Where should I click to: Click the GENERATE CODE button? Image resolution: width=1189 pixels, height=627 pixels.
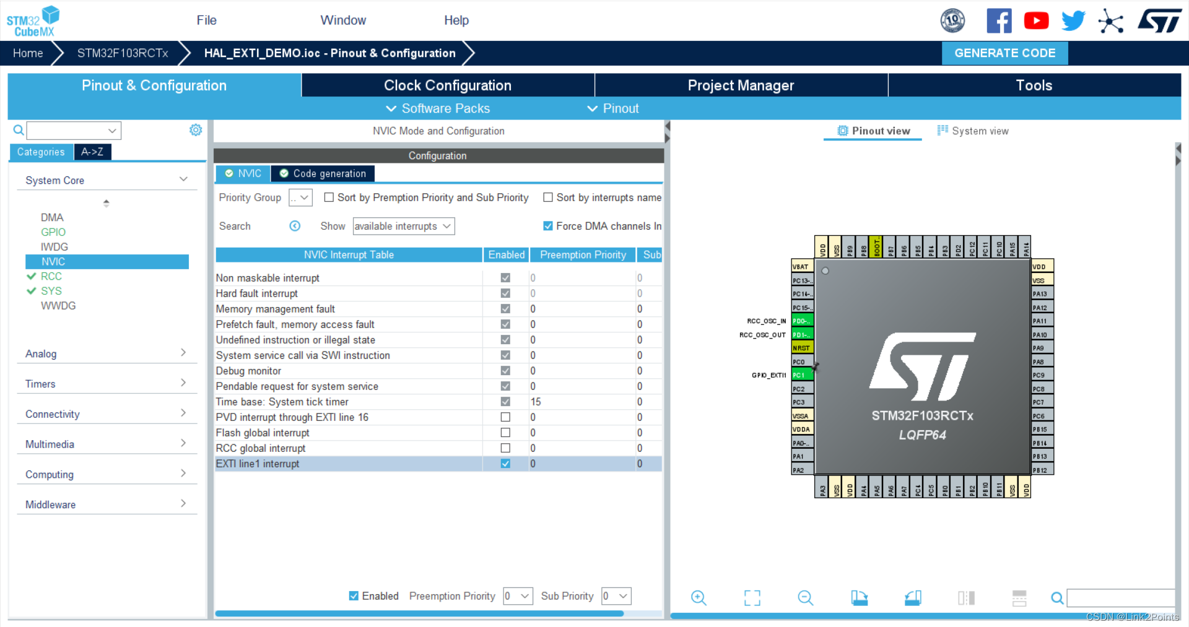1005,53
